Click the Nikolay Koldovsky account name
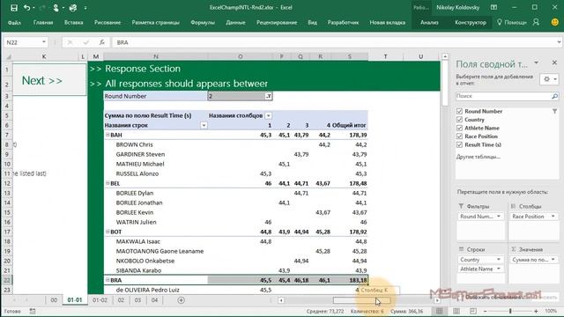This screenshot has height=317, width=564. click(458, 7)
